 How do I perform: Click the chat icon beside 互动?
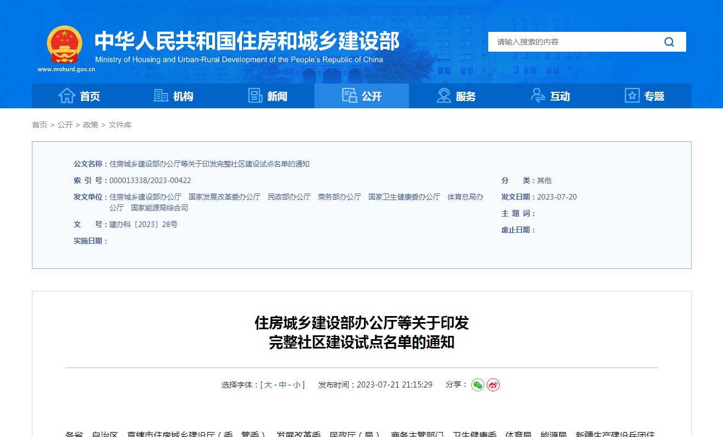tap(537, 95)
